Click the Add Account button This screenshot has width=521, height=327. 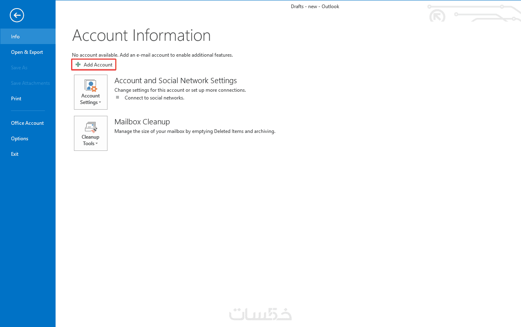click(x=94, y=64)
